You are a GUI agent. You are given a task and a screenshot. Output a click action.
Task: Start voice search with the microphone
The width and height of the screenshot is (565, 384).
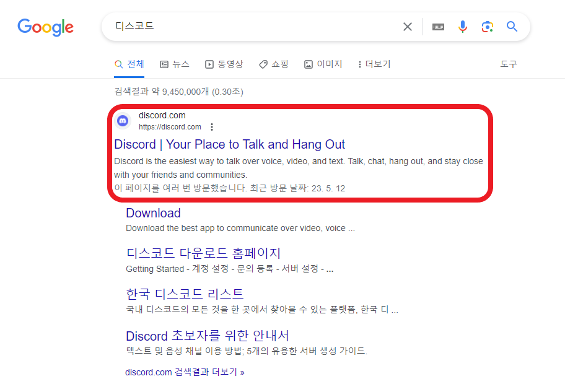click(x=463, y=27)
